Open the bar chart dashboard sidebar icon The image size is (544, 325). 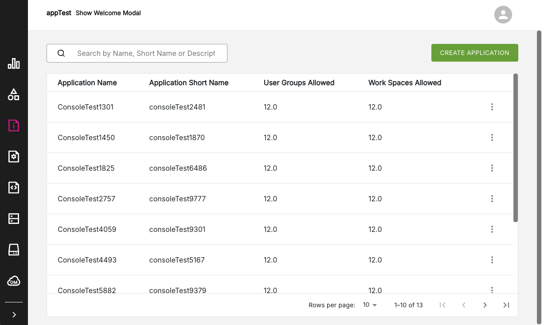14,63
